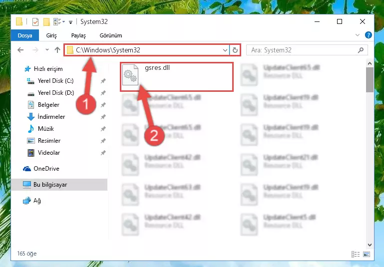Image resolution: width=384 pixels, height=267 pixels.
Task: Click pin icon next to Müzik
Action: point(103,129)
